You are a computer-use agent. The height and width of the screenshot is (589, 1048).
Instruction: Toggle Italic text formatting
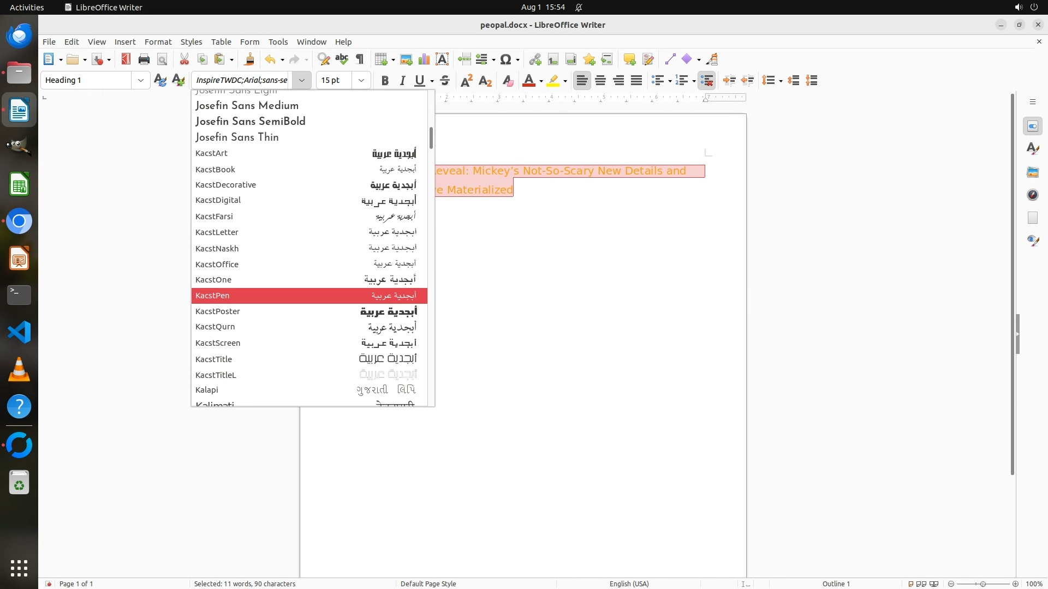tap(402, 81)
